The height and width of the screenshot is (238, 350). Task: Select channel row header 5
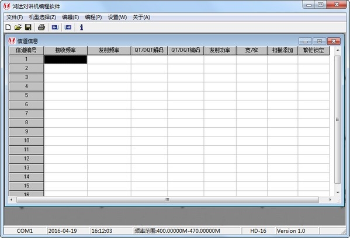[x=26, y=96]
